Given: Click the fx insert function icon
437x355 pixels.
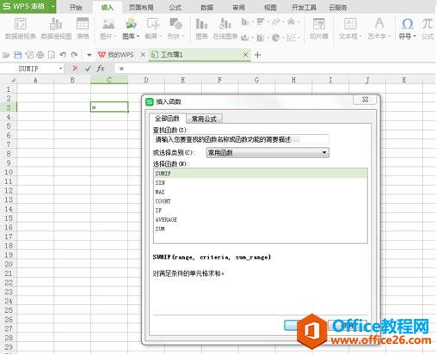Looking at the screenshot, I should tap(101, 68).
